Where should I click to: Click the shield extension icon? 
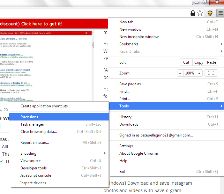tap(210, 13)
